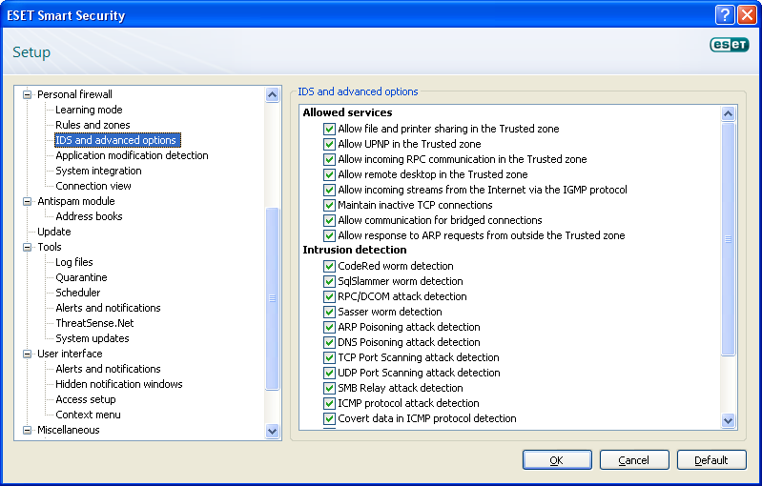The width and height of the screenshot is (762, 486).
Task: Click the ESET logo badge
Action: pyautogui.click(x=729, y=45)
